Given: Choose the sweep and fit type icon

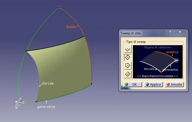Looking at the screenshot, I should pos(128,65).
